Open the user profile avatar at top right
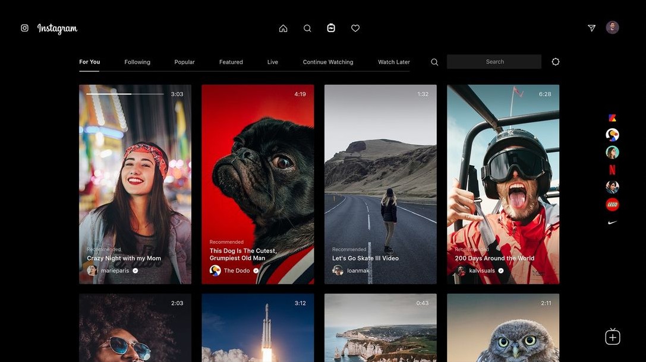The image size is (646, 362). tap(612, 28)
